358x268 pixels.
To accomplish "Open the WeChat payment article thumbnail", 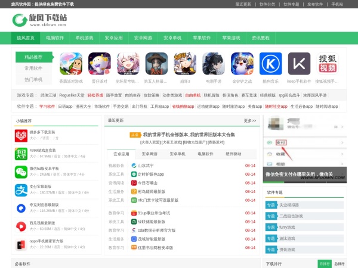I will [x=304, y=148].
